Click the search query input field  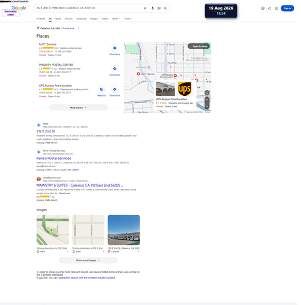tap(90, 8)
